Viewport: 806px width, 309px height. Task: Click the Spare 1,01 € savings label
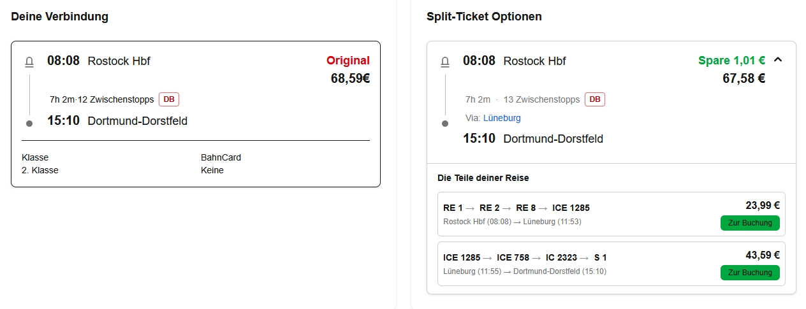coord(731,61)
